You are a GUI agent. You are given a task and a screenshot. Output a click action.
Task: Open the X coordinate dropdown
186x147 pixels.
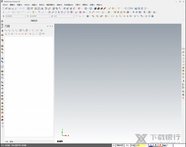click(x=25, y=16)
